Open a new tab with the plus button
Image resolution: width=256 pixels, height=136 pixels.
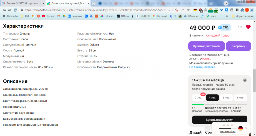(x=94, y=3)
